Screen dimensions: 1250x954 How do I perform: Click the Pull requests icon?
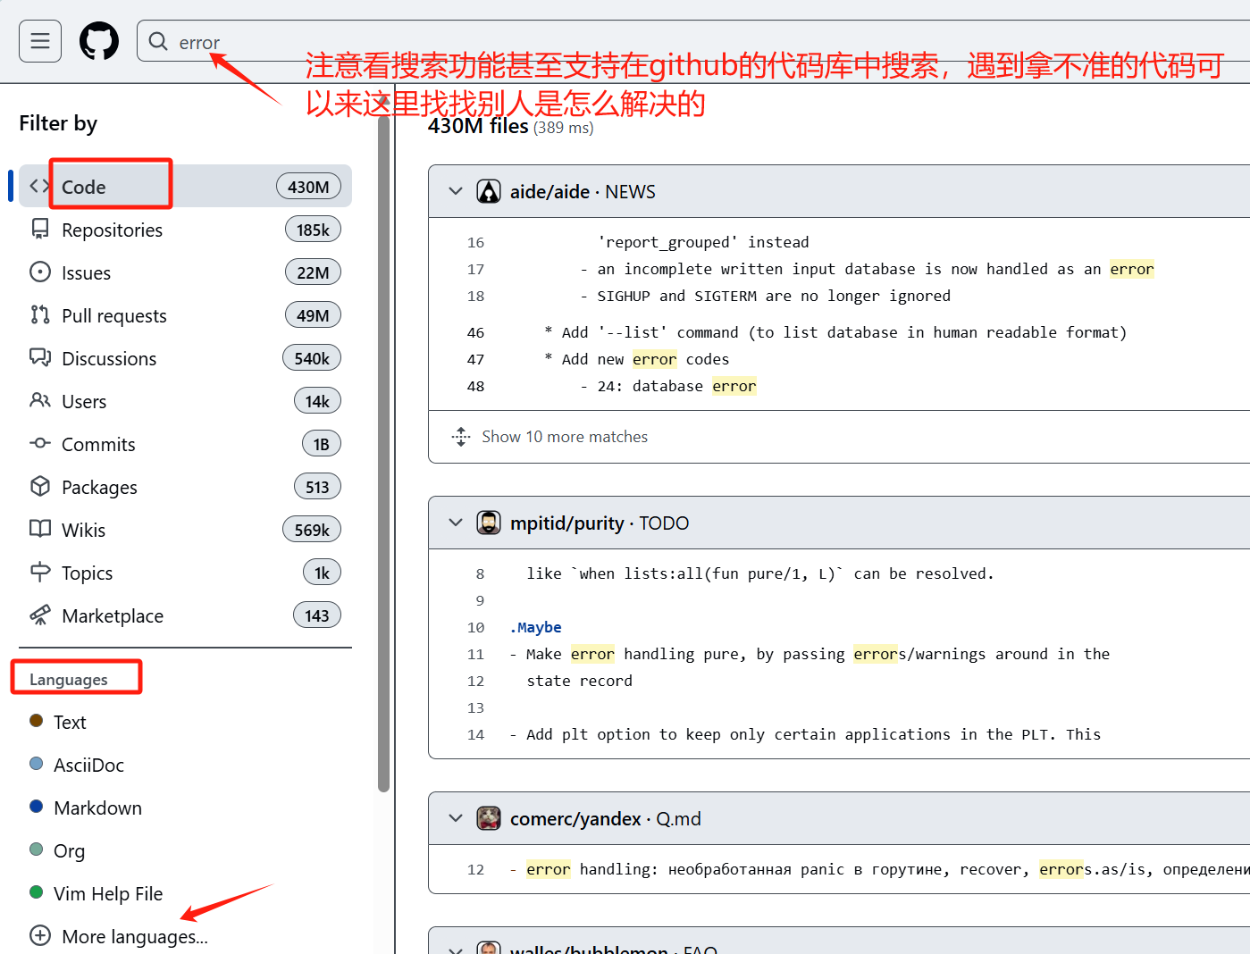[x=40, y=314]
